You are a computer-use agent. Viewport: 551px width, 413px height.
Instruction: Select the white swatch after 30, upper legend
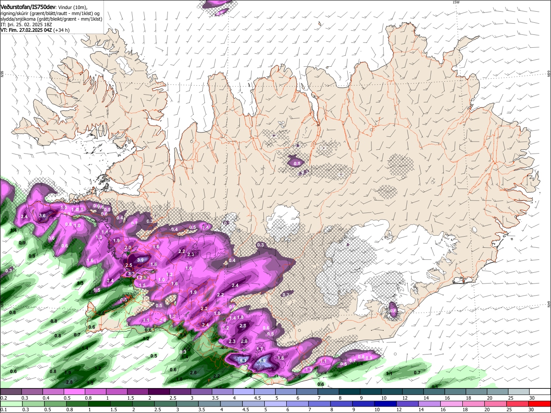tap(540, 391)
